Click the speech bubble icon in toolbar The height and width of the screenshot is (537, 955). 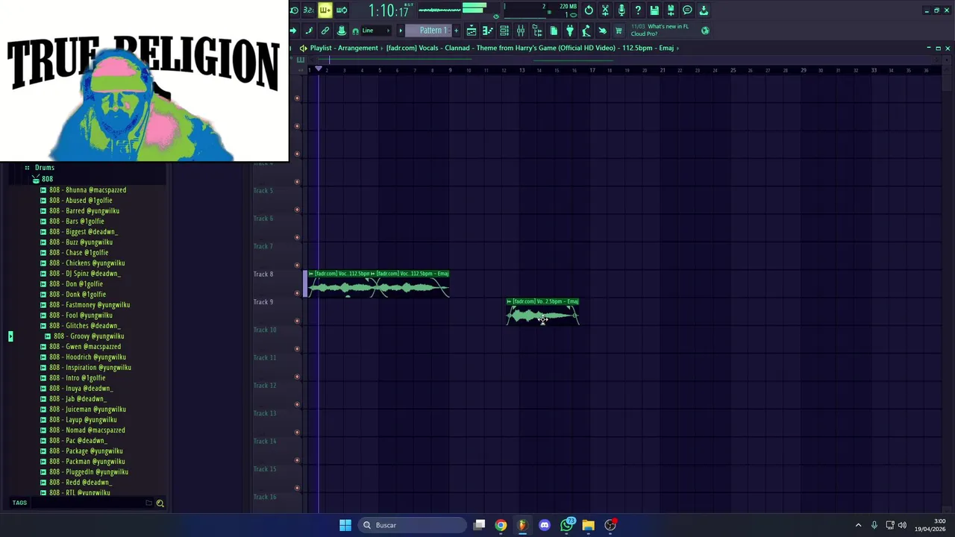pyautogui.click(x=687, y=10)
